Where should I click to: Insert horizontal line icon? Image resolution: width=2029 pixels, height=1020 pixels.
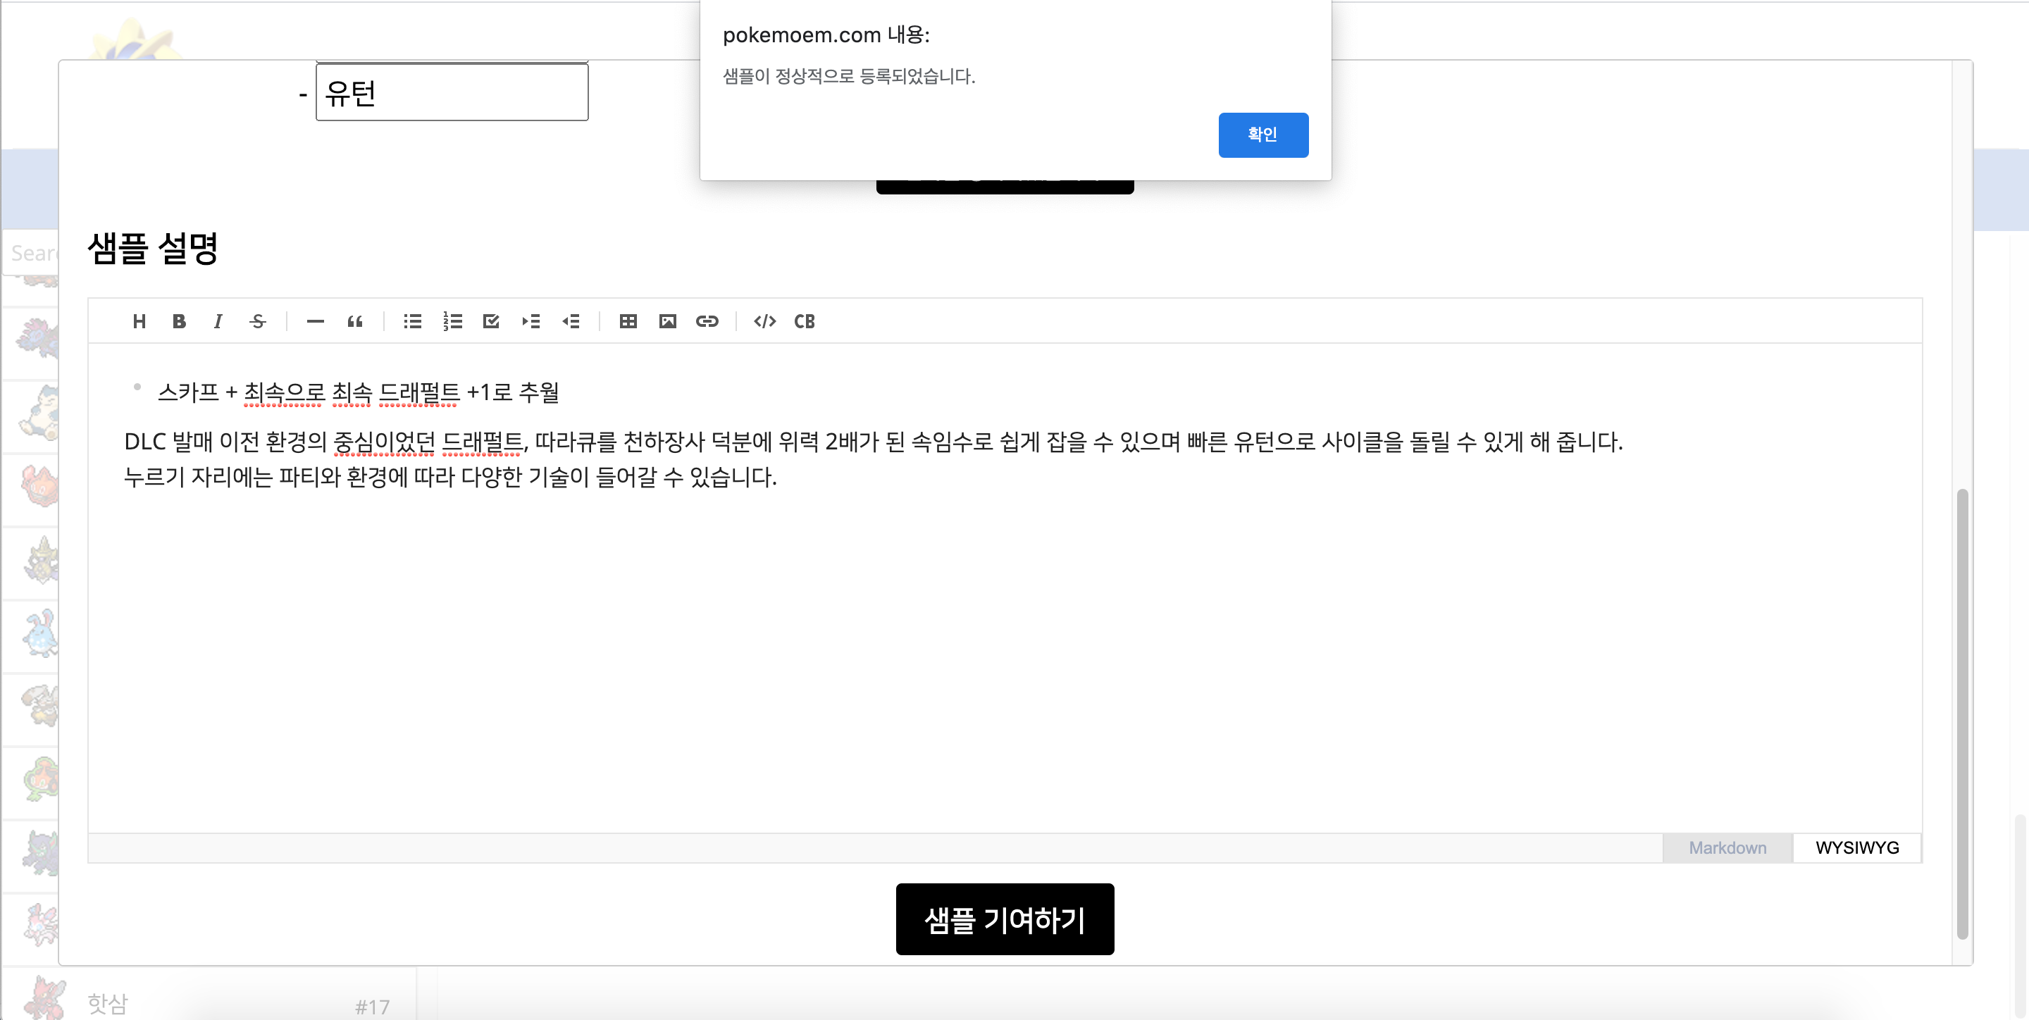(x=315, y=321)
